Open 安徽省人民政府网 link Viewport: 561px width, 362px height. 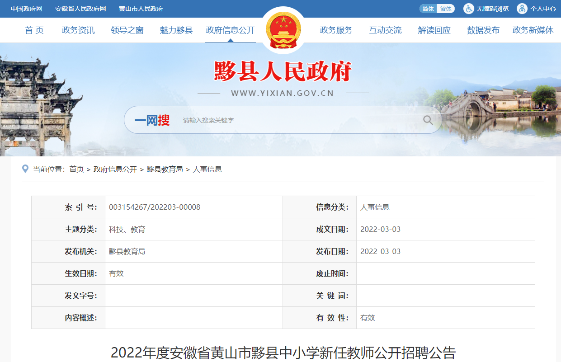click(80, 9)
